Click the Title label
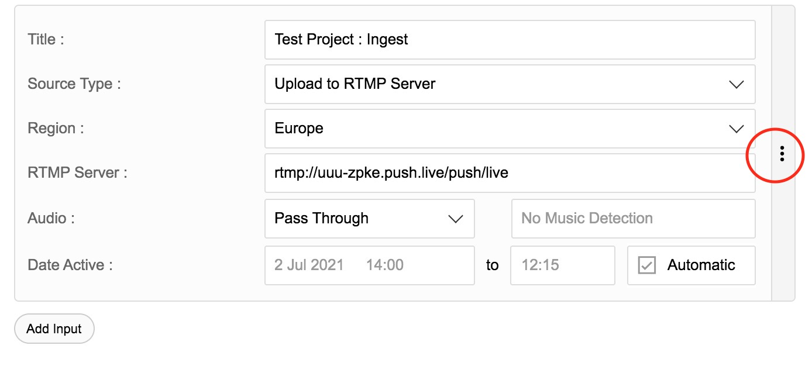Viewport: 812px width, 366px height. (x=46, y=40)
